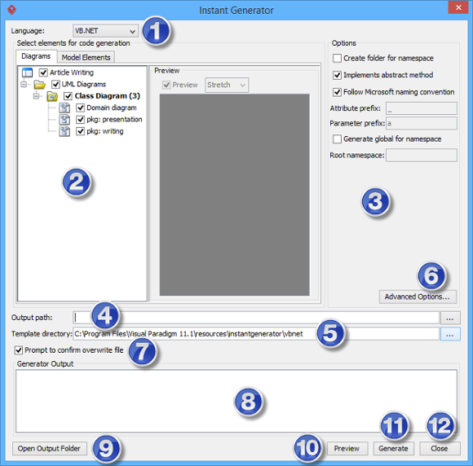Select the UML Diagrams label
Screen dimensions: 473x466
(84, 84)
